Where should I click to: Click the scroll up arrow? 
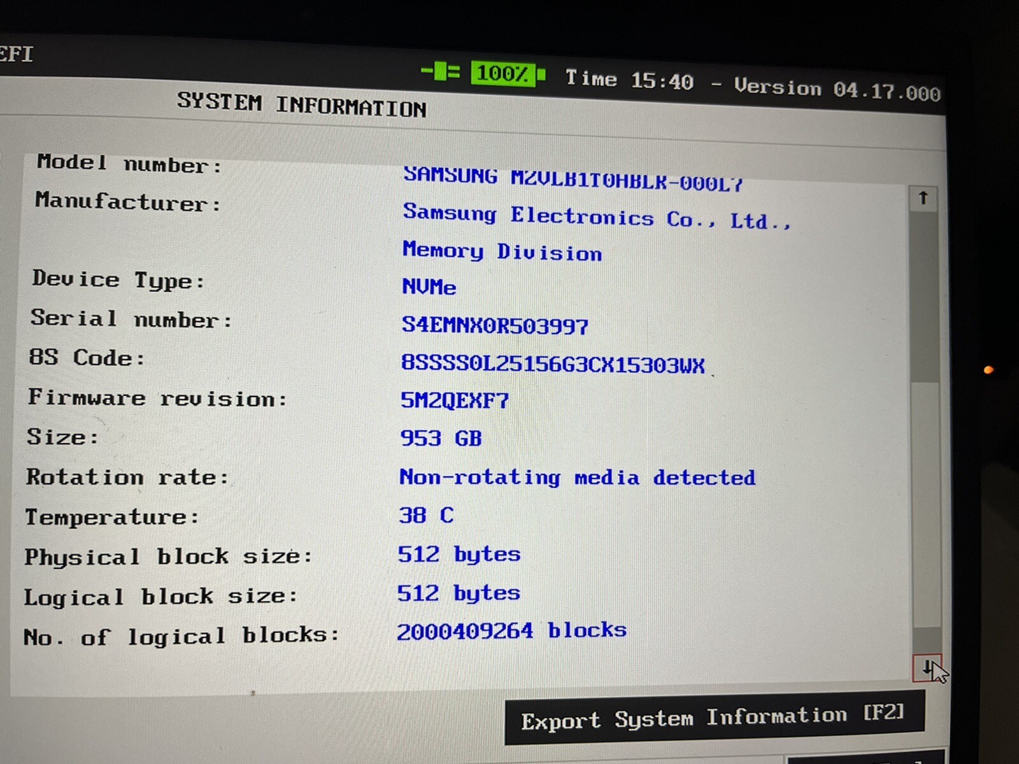click(923, 198)
